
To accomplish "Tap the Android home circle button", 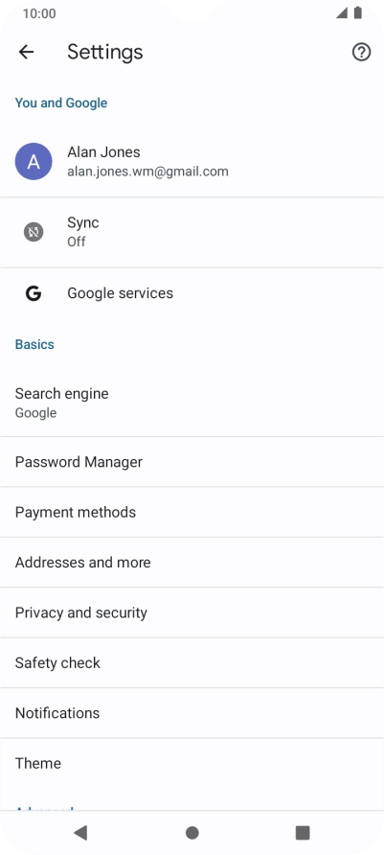I will (x=192, y=833).
